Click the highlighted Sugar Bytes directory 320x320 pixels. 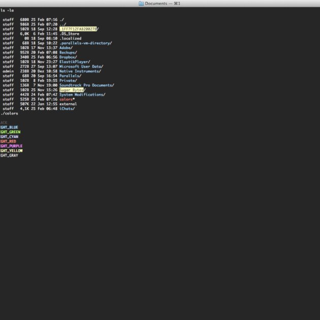point(72,90)
